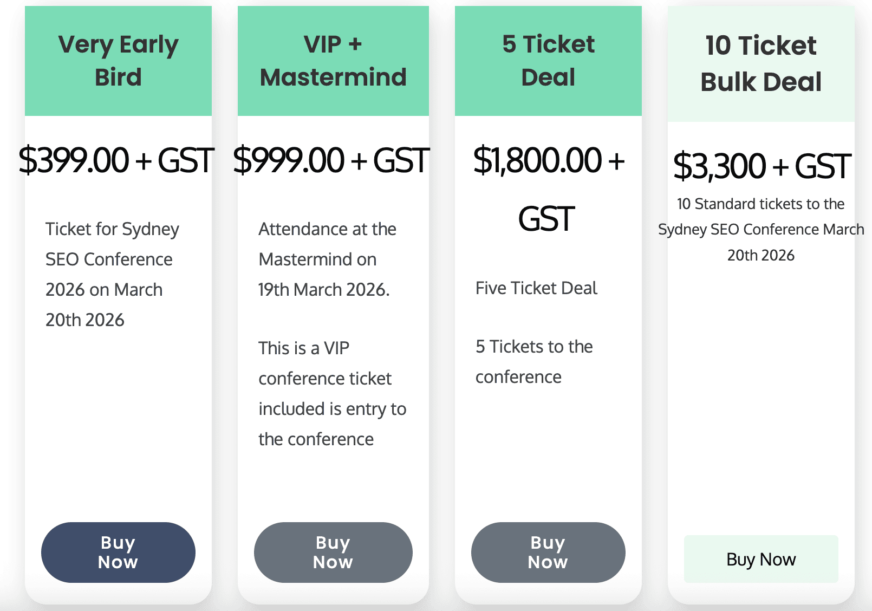
Task: Click the Five Ticket Deal text
Action: 536,288
